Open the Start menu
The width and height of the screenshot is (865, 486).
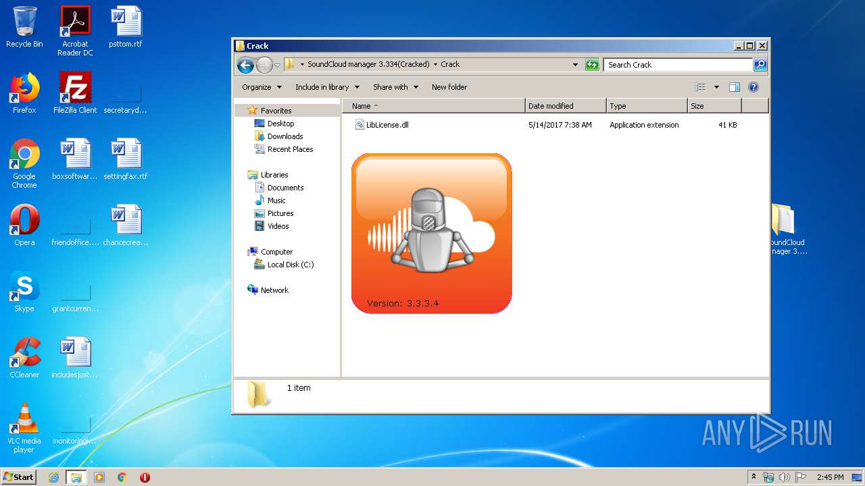18,477
